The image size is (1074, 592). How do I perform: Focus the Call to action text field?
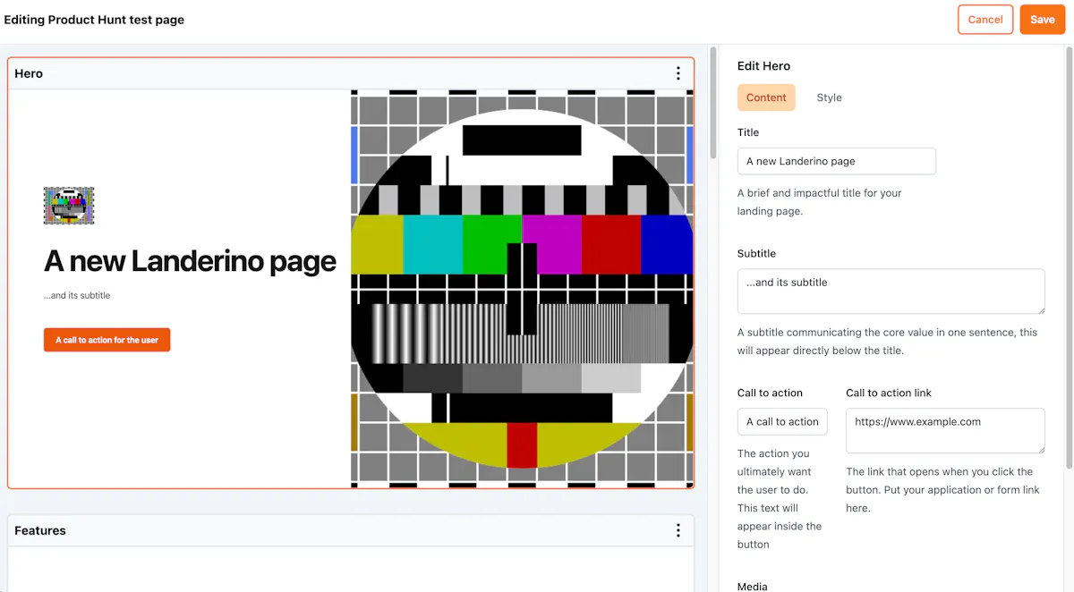pos(782,422)
